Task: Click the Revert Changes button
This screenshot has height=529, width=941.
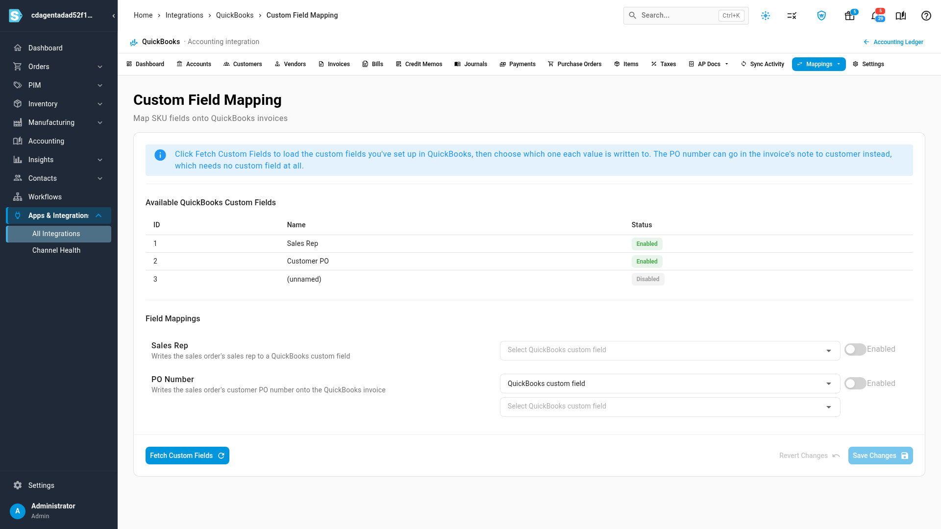Action: [810, 456]
